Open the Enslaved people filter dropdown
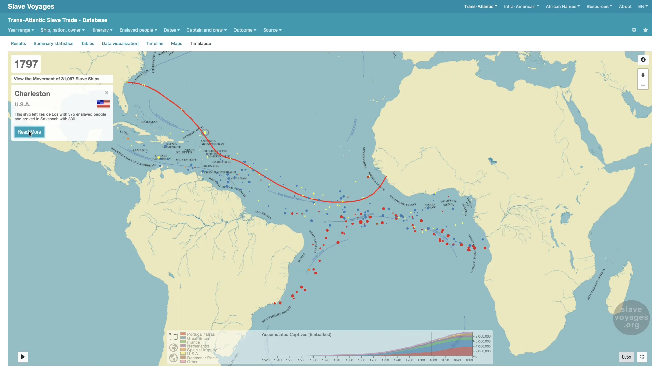652x366 pixels. pos(138,30)
